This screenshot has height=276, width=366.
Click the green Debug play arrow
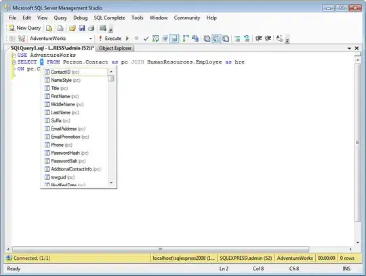pyautogui.click(x=127, y=39)
